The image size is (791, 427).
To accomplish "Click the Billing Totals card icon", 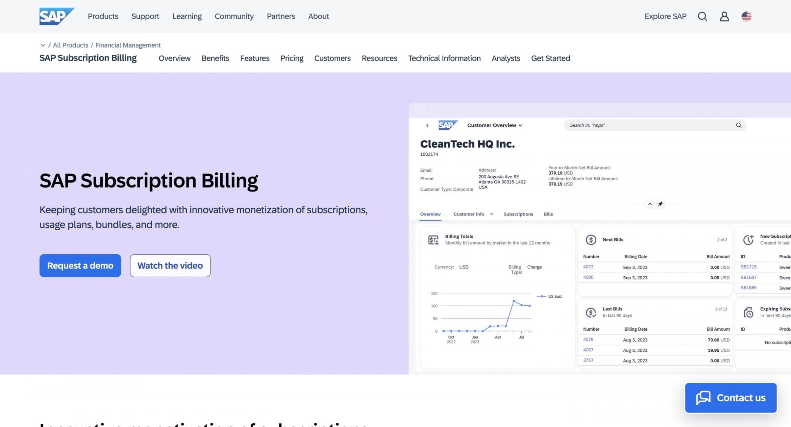I will coord(433,240).
